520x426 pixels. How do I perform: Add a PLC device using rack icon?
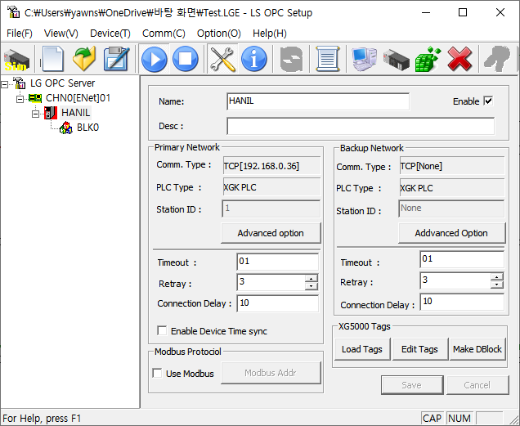(396, 60)
